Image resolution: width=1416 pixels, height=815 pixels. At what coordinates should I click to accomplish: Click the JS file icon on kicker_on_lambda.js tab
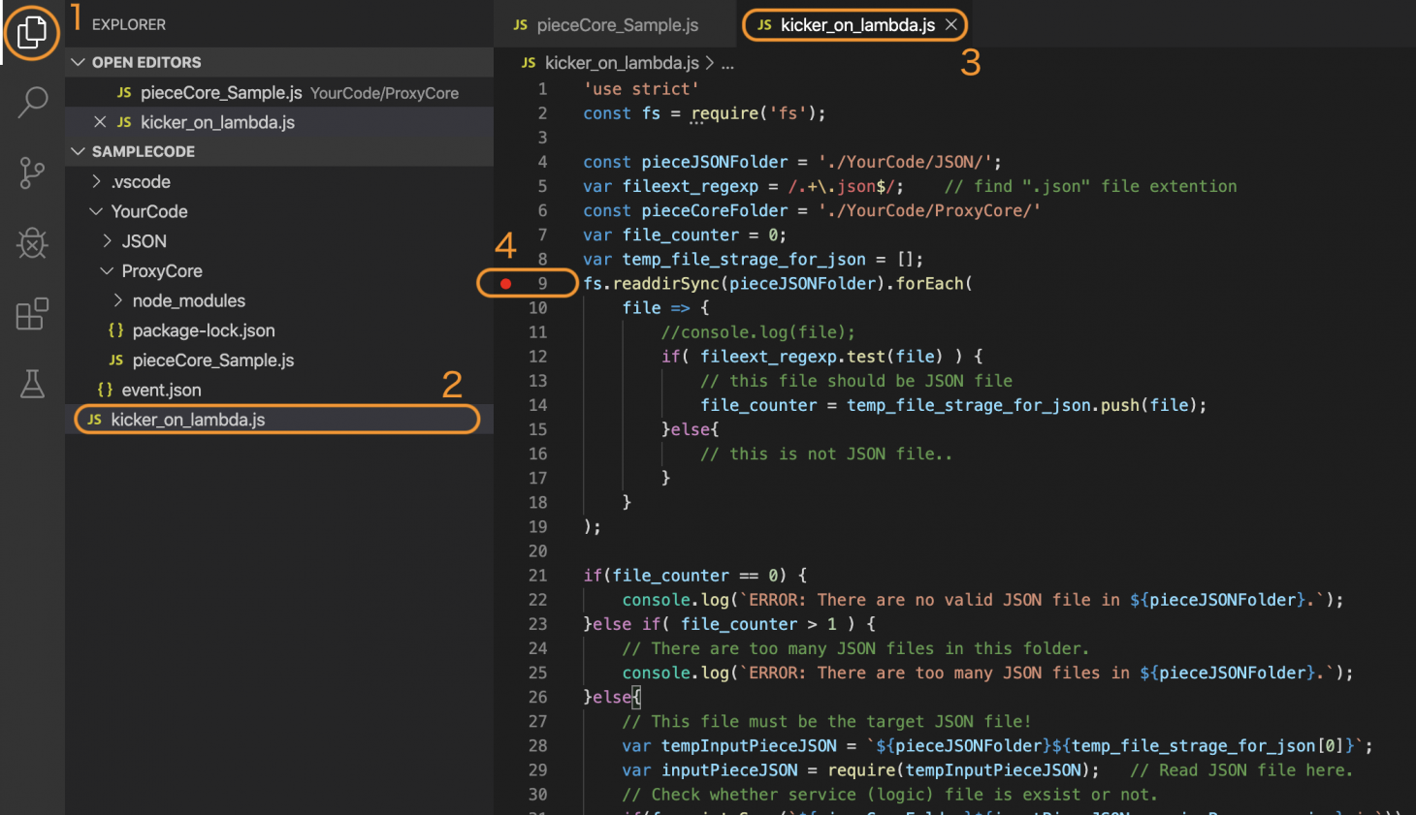764,25
